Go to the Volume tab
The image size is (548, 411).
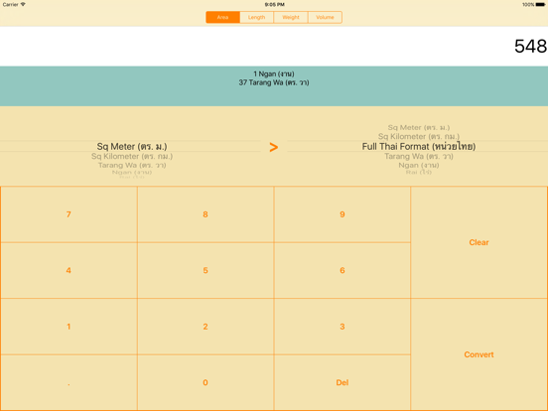325,17
